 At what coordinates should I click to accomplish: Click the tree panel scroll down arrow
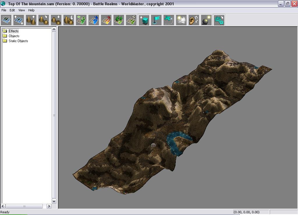click(x=54, y=201)
